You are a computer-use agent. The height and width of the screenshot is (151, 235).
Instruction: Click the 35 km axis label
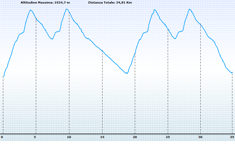(x=232, y=137)
